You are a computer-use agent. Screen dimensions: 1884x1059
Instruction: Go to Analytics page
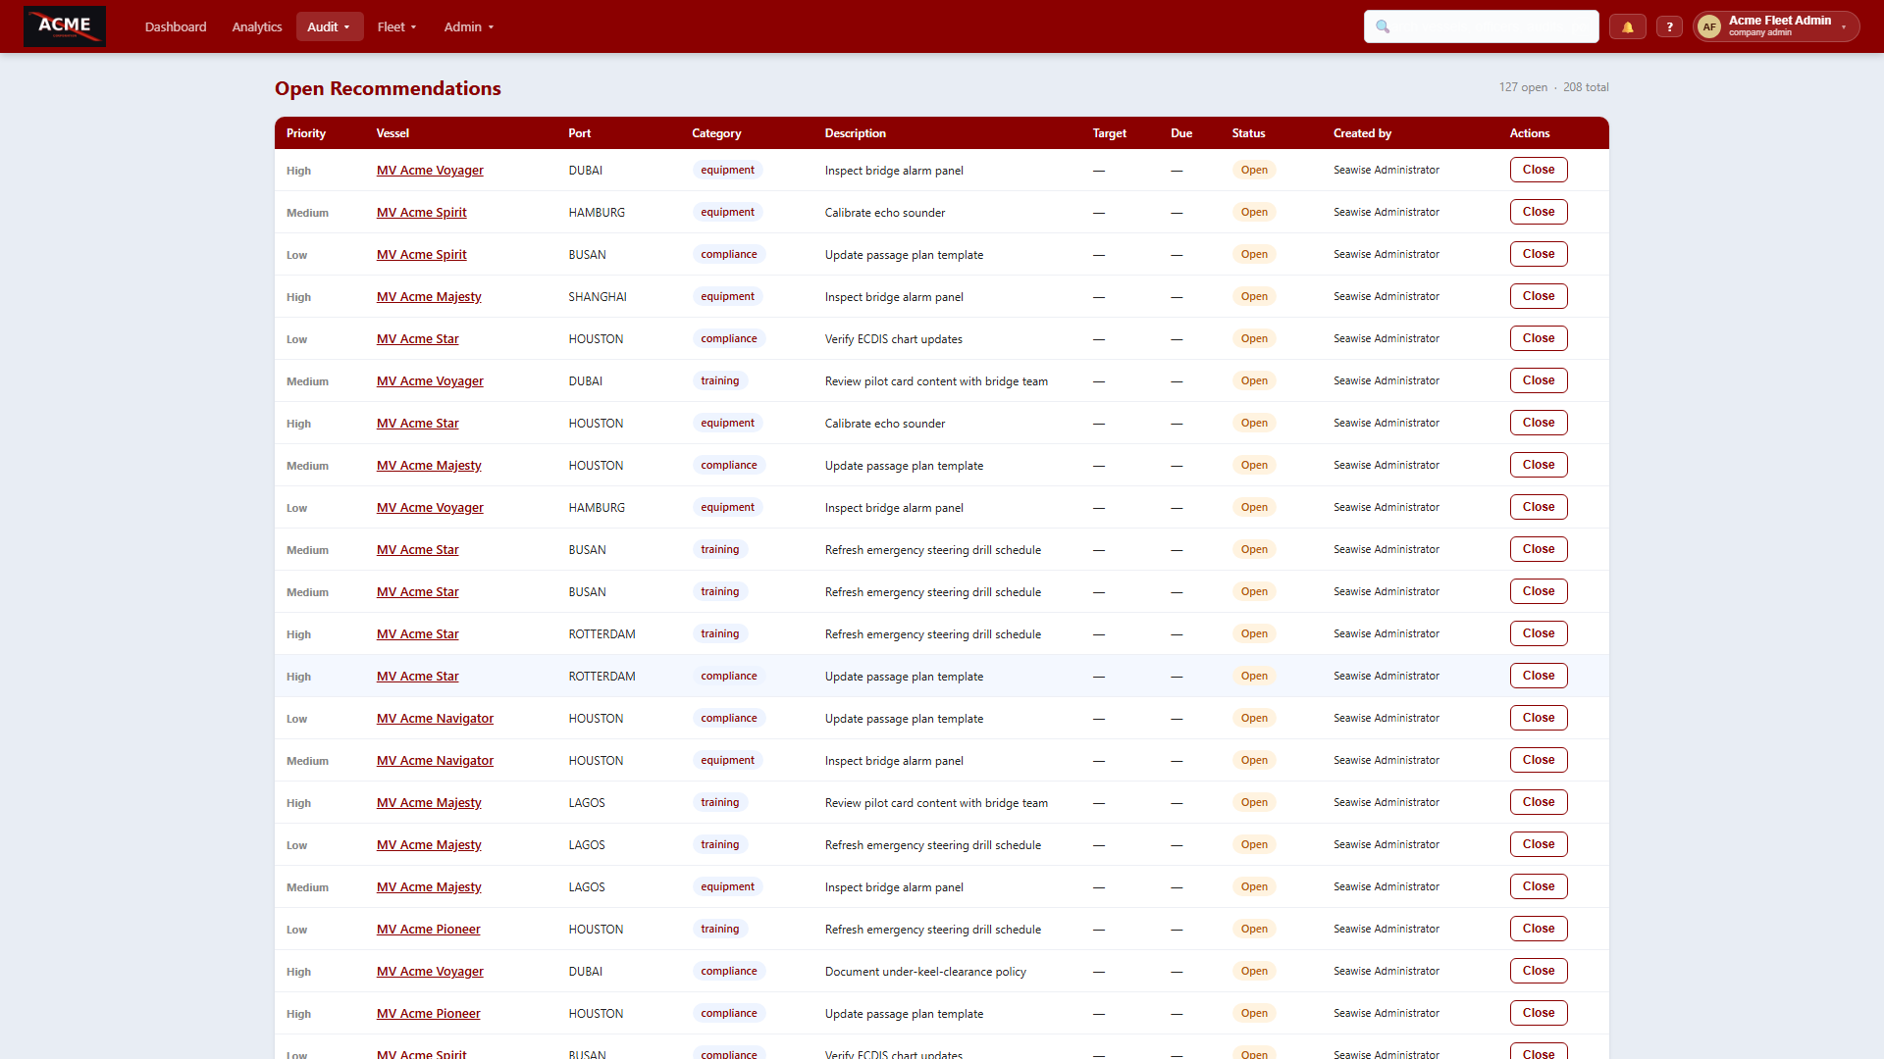coord(257,26)
